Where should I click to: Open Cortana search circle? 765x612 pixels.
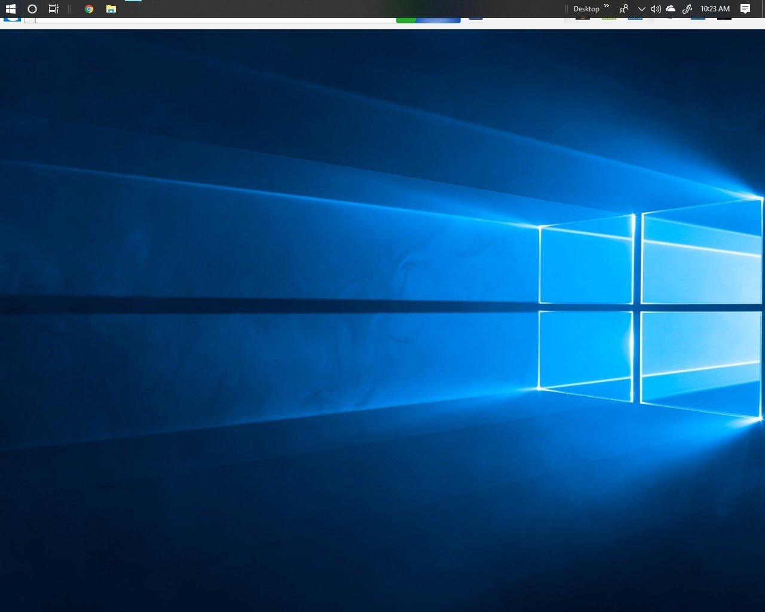[32, 9]
